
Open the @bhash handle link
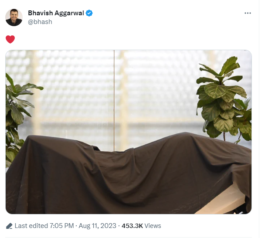[x=40, y=22]
